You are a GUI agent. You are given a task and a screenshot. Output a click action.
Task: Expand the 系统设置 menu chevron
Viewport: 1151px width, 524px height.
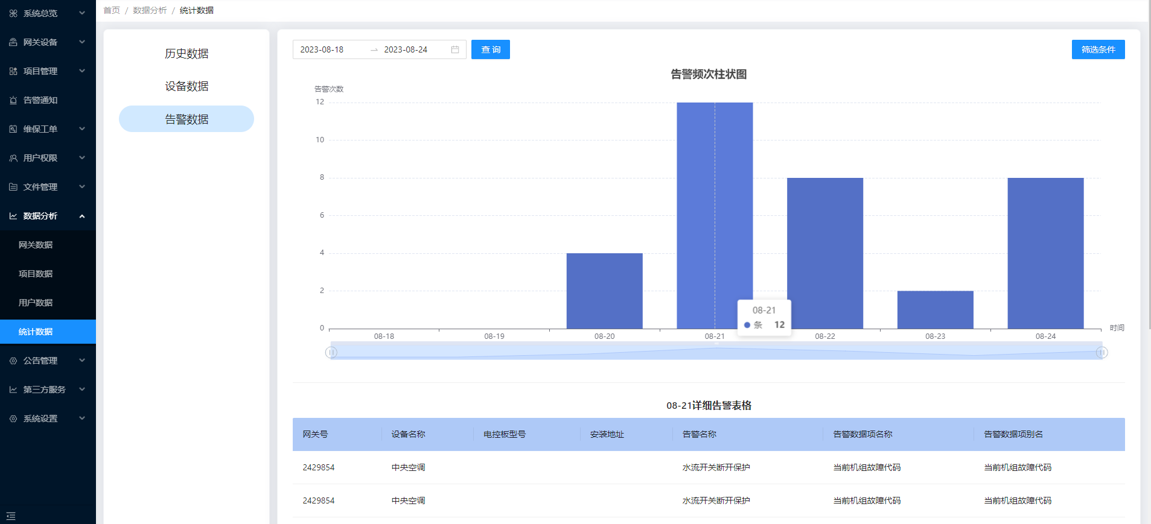tap(82, 418)
